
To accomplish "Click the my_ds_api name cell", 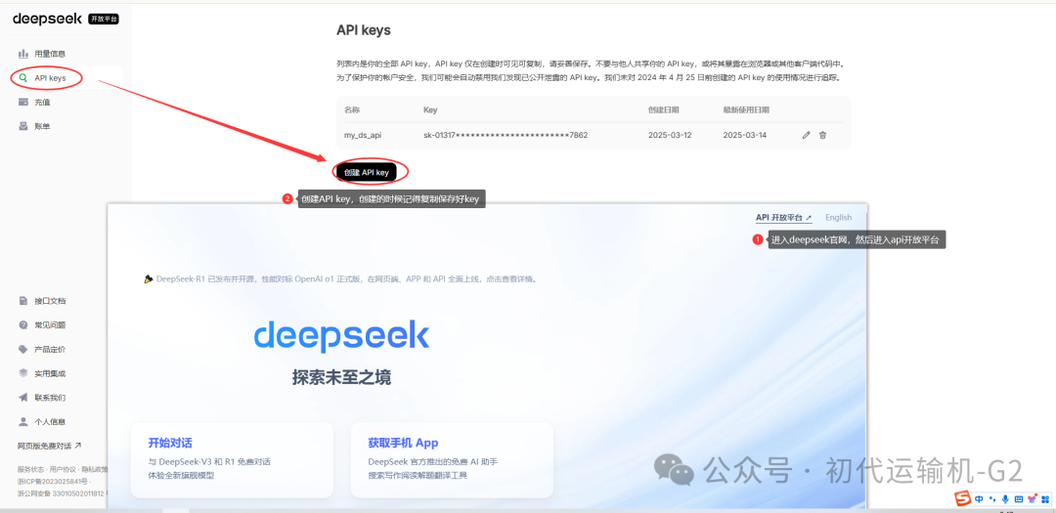I will click(363, 135).
